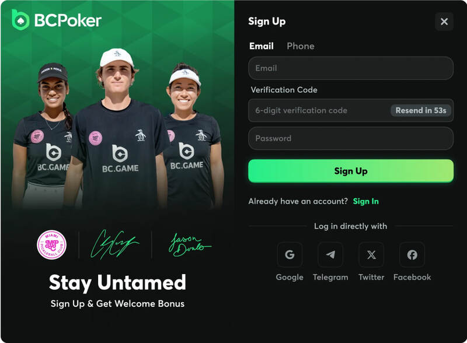Switch to the Phone tab
467x343 pixels.
coord(301,46)
